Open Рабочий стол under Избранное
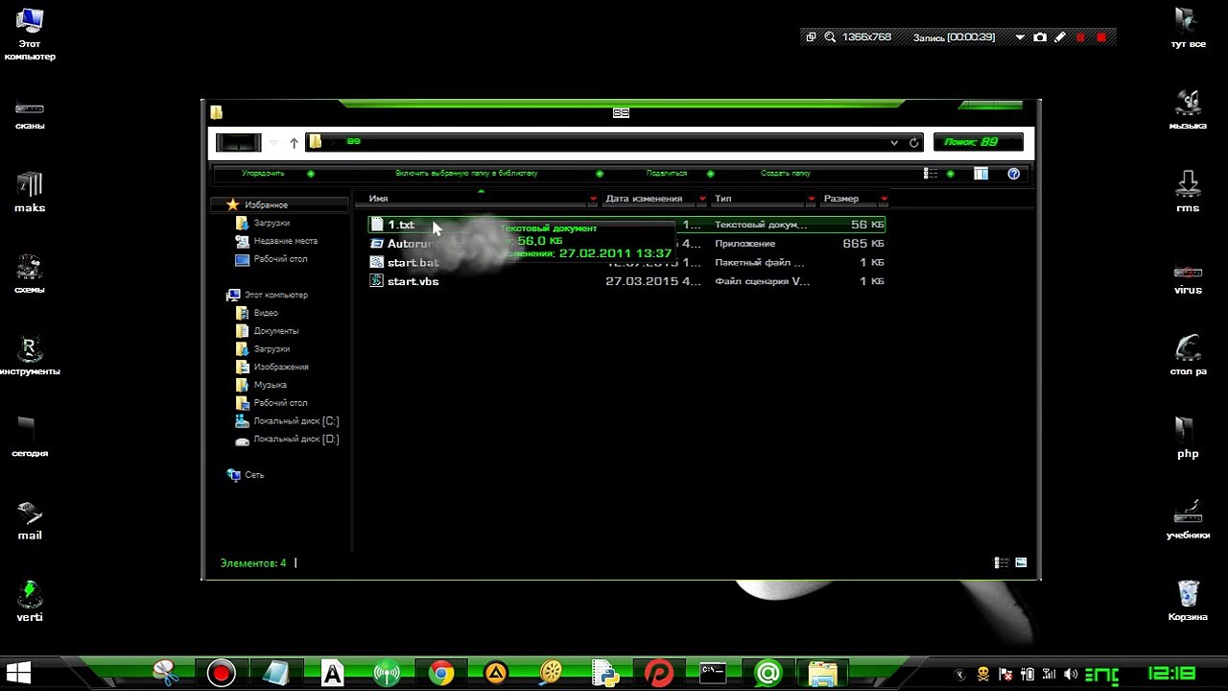Image resolution: width=1228 pixels, height=691 pixels. click(280, 259)
